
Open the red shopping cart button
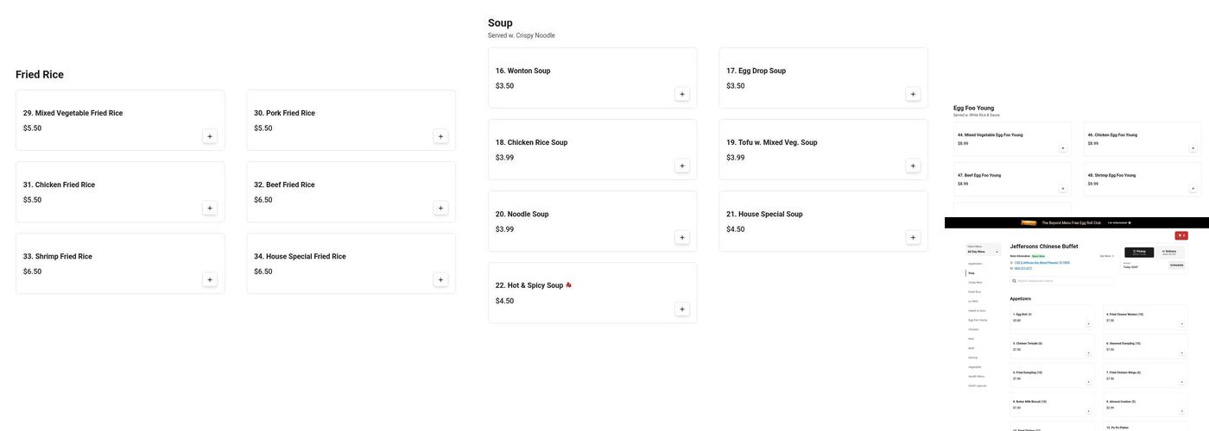coord(1181,235)
